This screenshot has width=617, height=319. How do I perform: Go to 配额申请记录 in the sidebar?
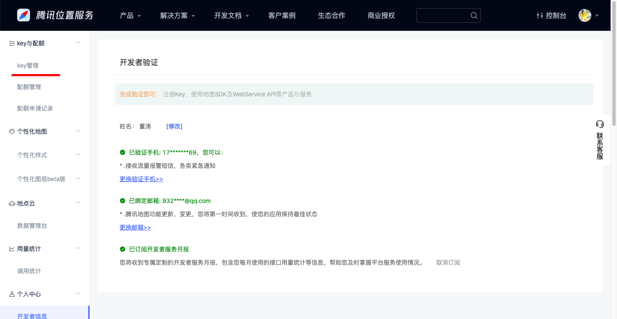35,108
